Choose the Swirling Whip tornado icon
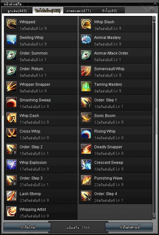Image resolution: width=159 pixels, height=235 pixels. point(11,40)
